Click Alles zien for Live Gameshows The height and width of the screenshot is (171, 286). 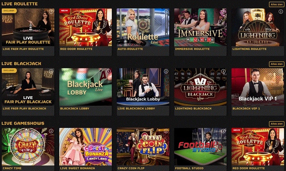[x=276, y=124]
